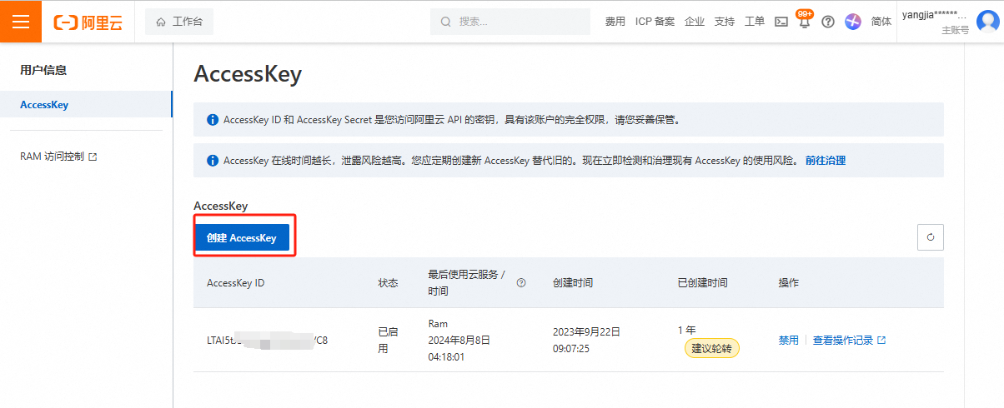The height and width of the screenshot is (408, 1004).
Task: Click external-link icon after 查看操作记录
Action: [x=881, y=340]
